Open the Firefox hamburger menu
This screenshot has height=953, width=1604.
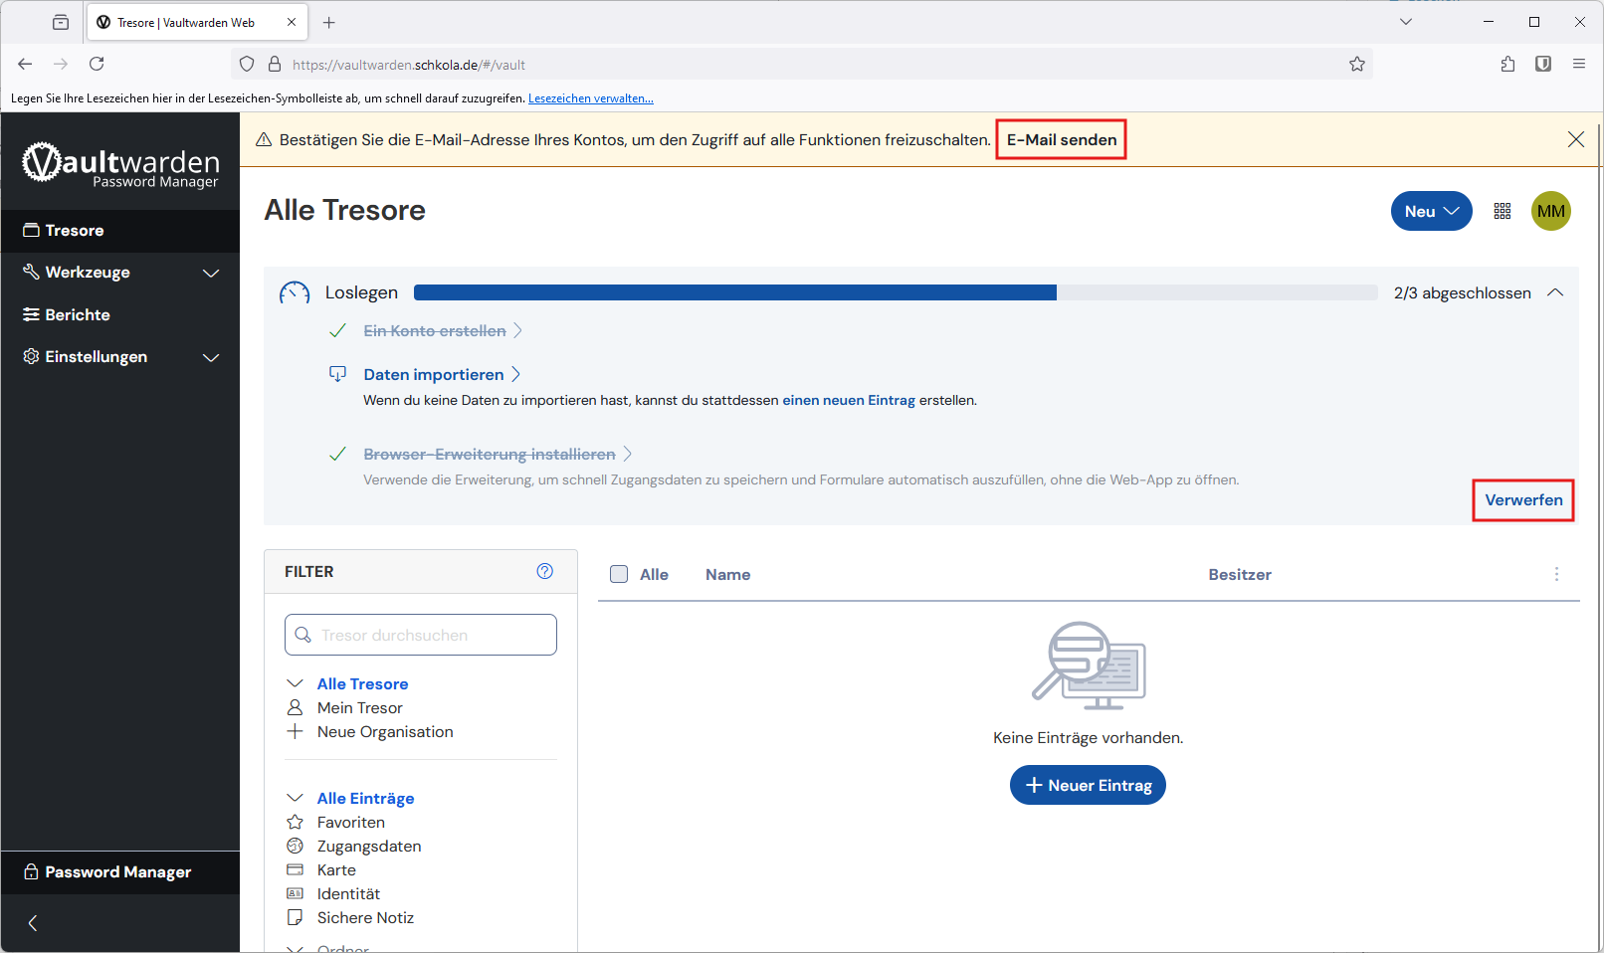click(x=1579, y=64)
